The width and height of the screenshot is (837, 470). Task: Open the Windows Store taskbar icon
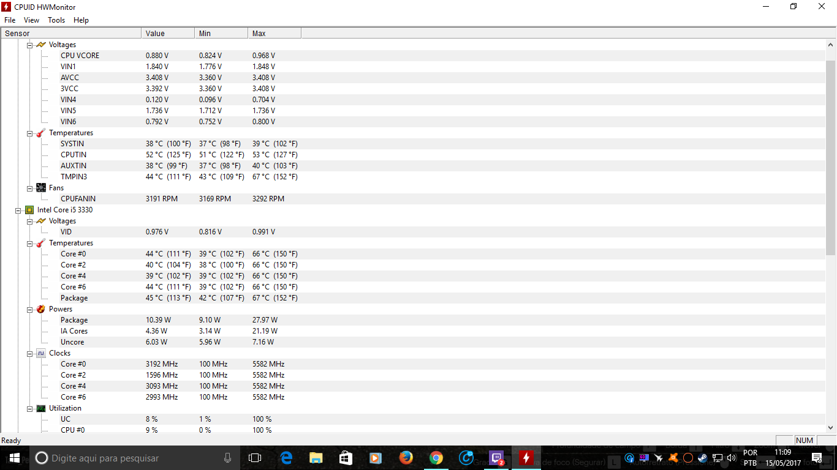click(x=346, y=458)
